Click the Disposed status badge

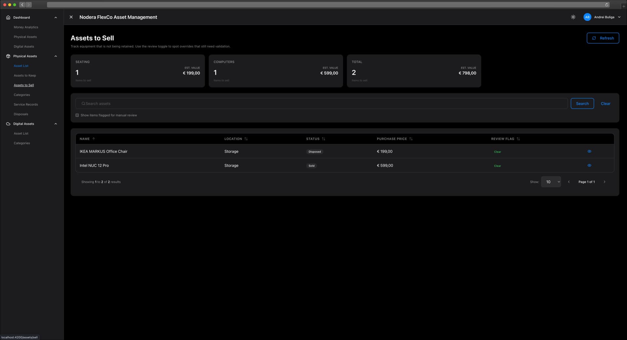coord(315,152)
